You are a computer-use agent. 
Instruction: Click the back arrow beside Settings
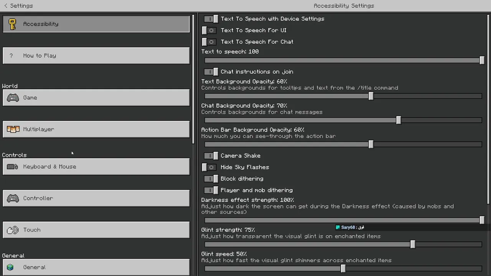tap(6, 6)
